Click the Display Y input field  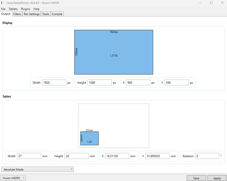(x=177, y=83)
